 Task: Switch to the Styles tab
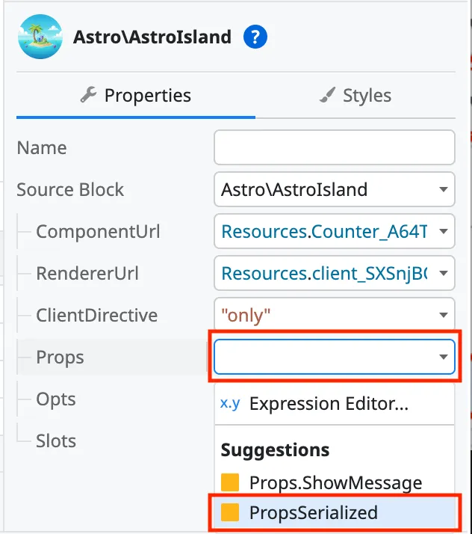(x=355, y=96)
